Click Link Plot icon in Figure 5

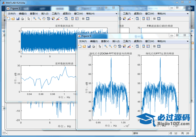[137, 46]
